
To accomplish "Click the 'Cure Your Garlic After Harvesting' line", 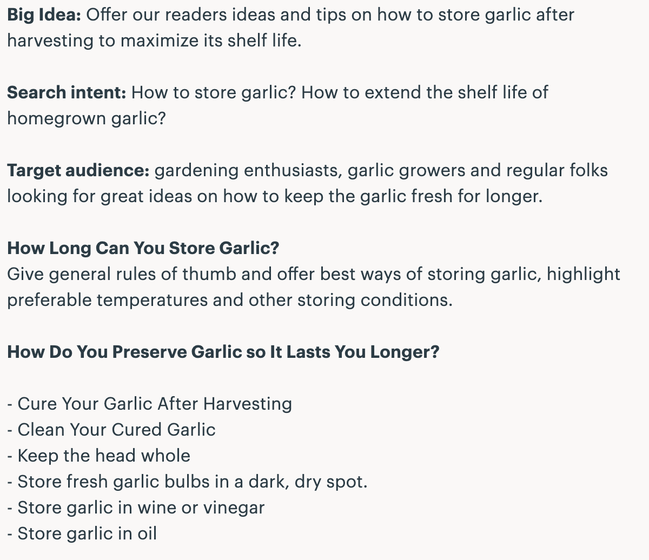I will [150, 404].
